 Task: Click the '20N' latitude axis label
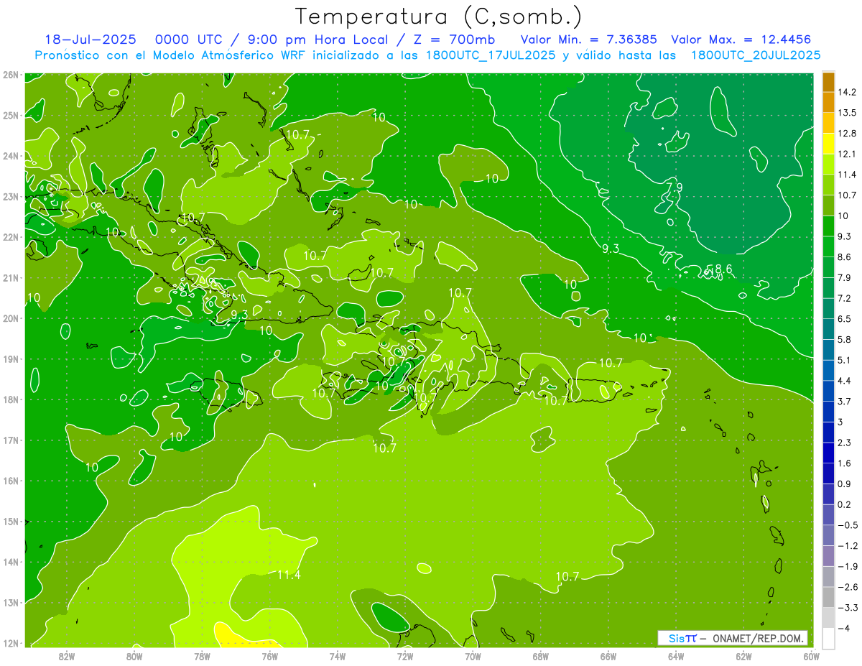11,318
